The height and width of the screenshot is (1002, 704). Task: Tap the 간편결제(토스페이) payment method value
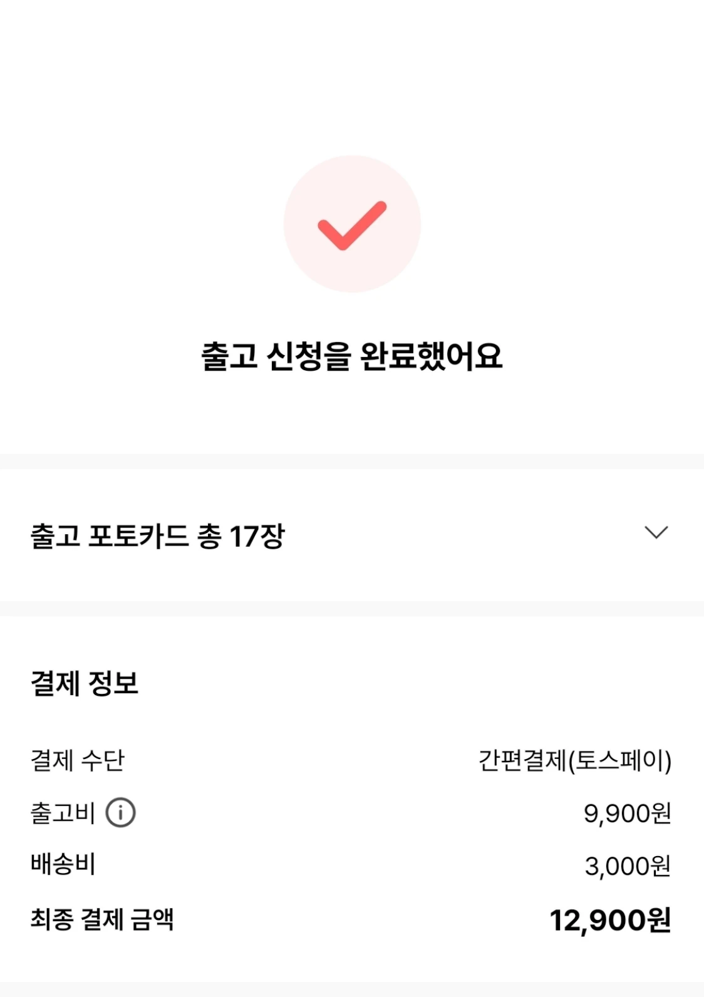[574, 760]
